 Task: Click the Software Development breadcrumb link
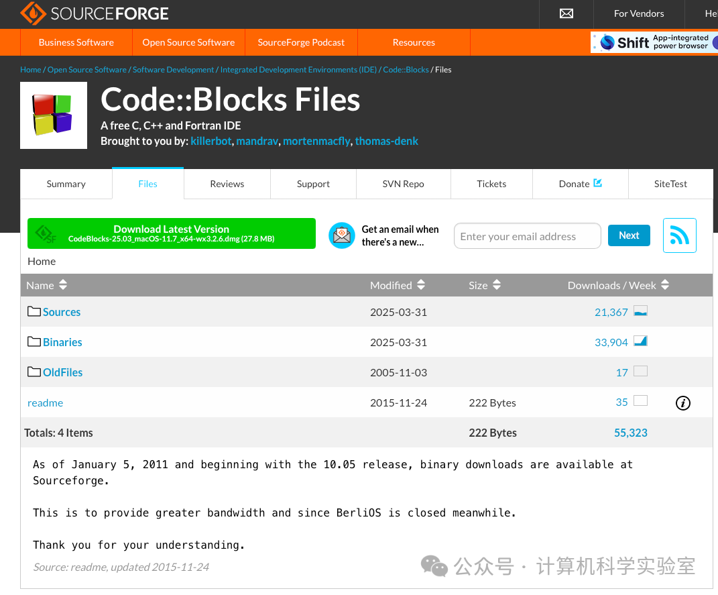click(173, 70)
